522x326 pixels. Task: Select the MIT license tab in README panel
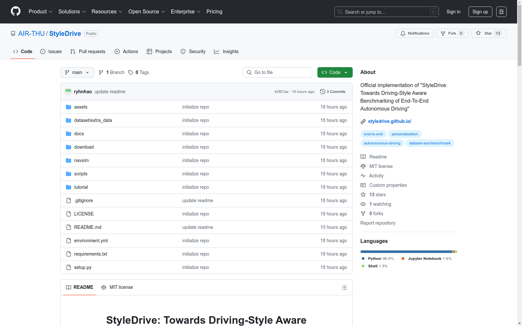coord(117,287)
